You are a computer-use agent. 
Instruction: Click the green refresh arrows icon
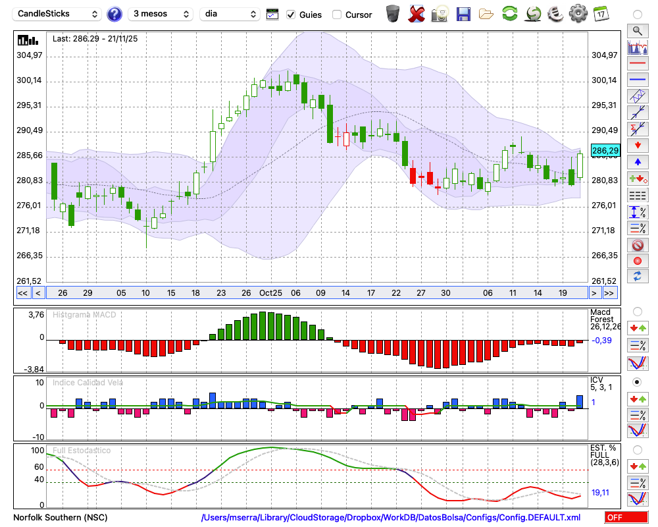[509, 14]
